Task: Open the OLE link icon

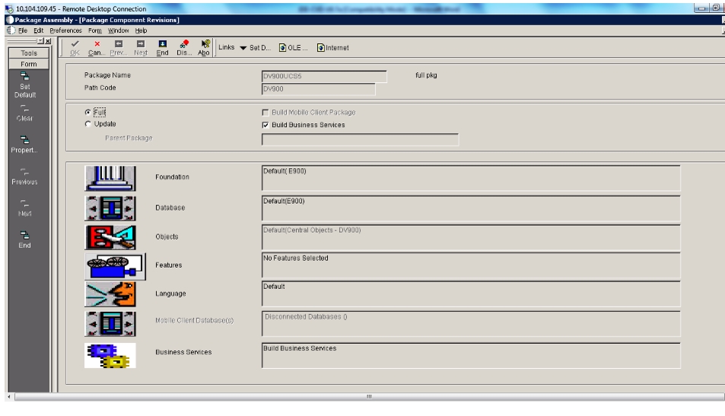Action: 282,48
